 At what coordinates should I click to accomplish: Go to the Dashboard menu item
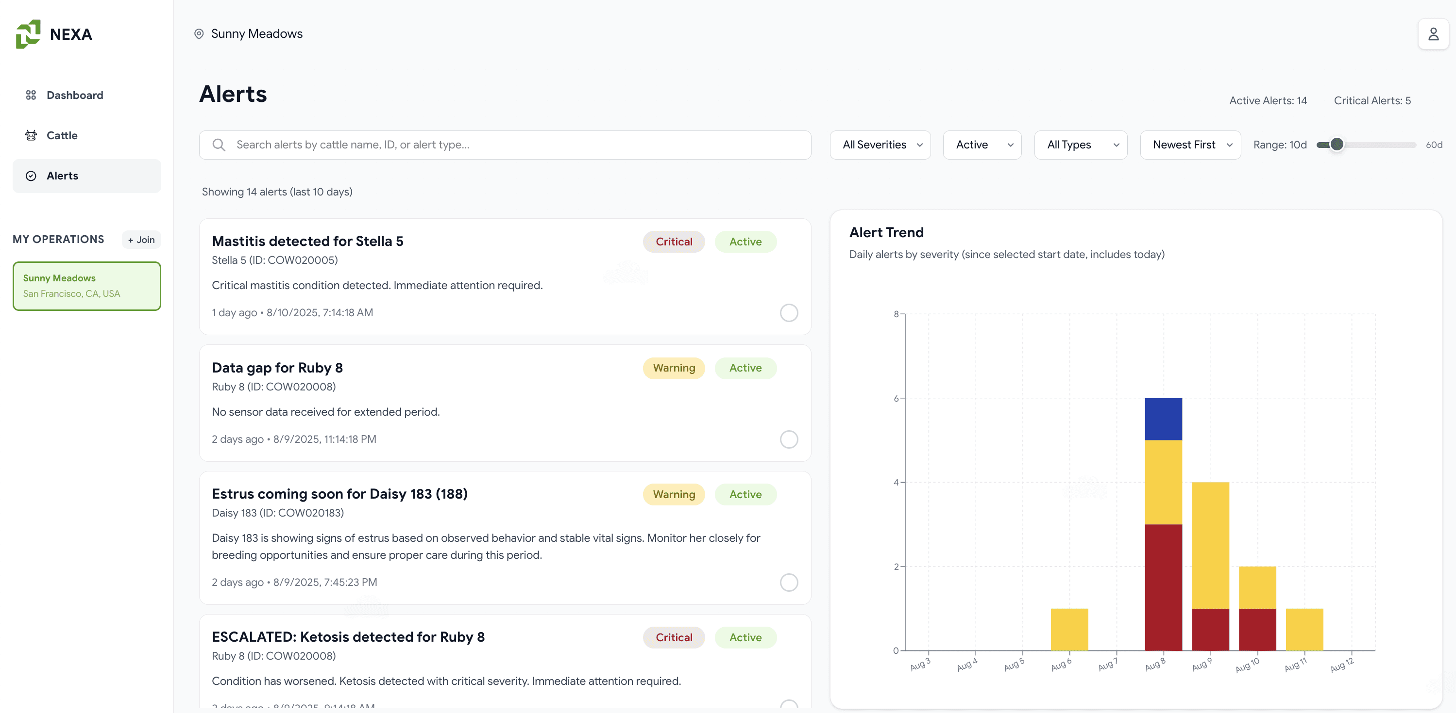tap(75, 95)
